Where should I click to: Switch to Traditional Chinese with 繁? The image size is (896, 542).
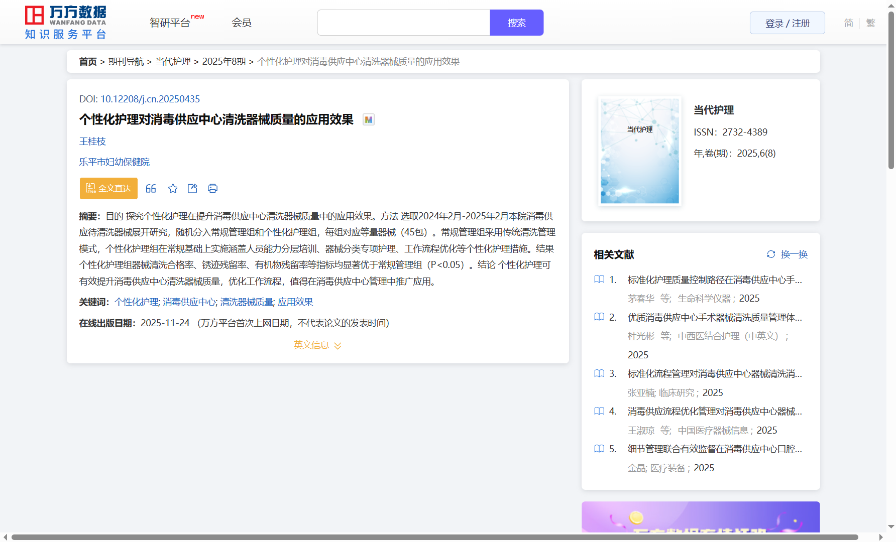coord(871,23)
